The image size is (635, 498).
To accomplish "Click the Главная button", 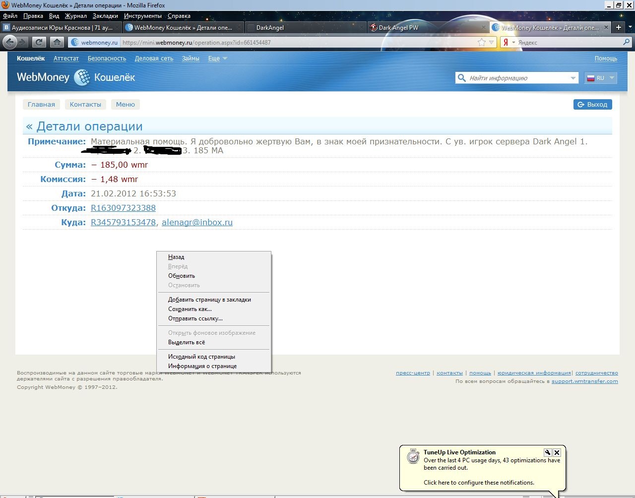I will click(x=41, y=104).
